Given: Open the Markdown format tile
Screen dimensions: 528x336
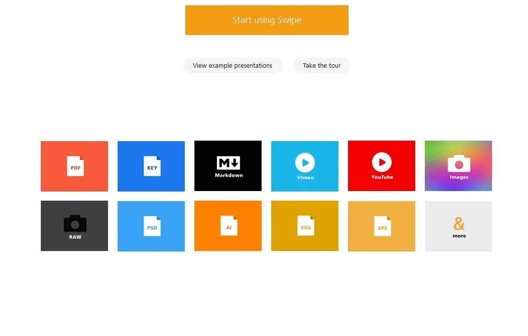Looking at the screenshot, I should coord(228,166).
